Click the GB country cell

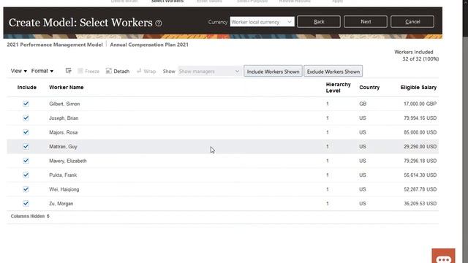(x=363, y=104)
